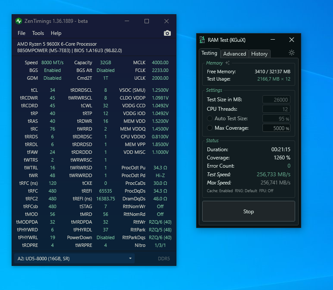
Task: Select the Auto Test Size radio button
Action: [210, 118]
